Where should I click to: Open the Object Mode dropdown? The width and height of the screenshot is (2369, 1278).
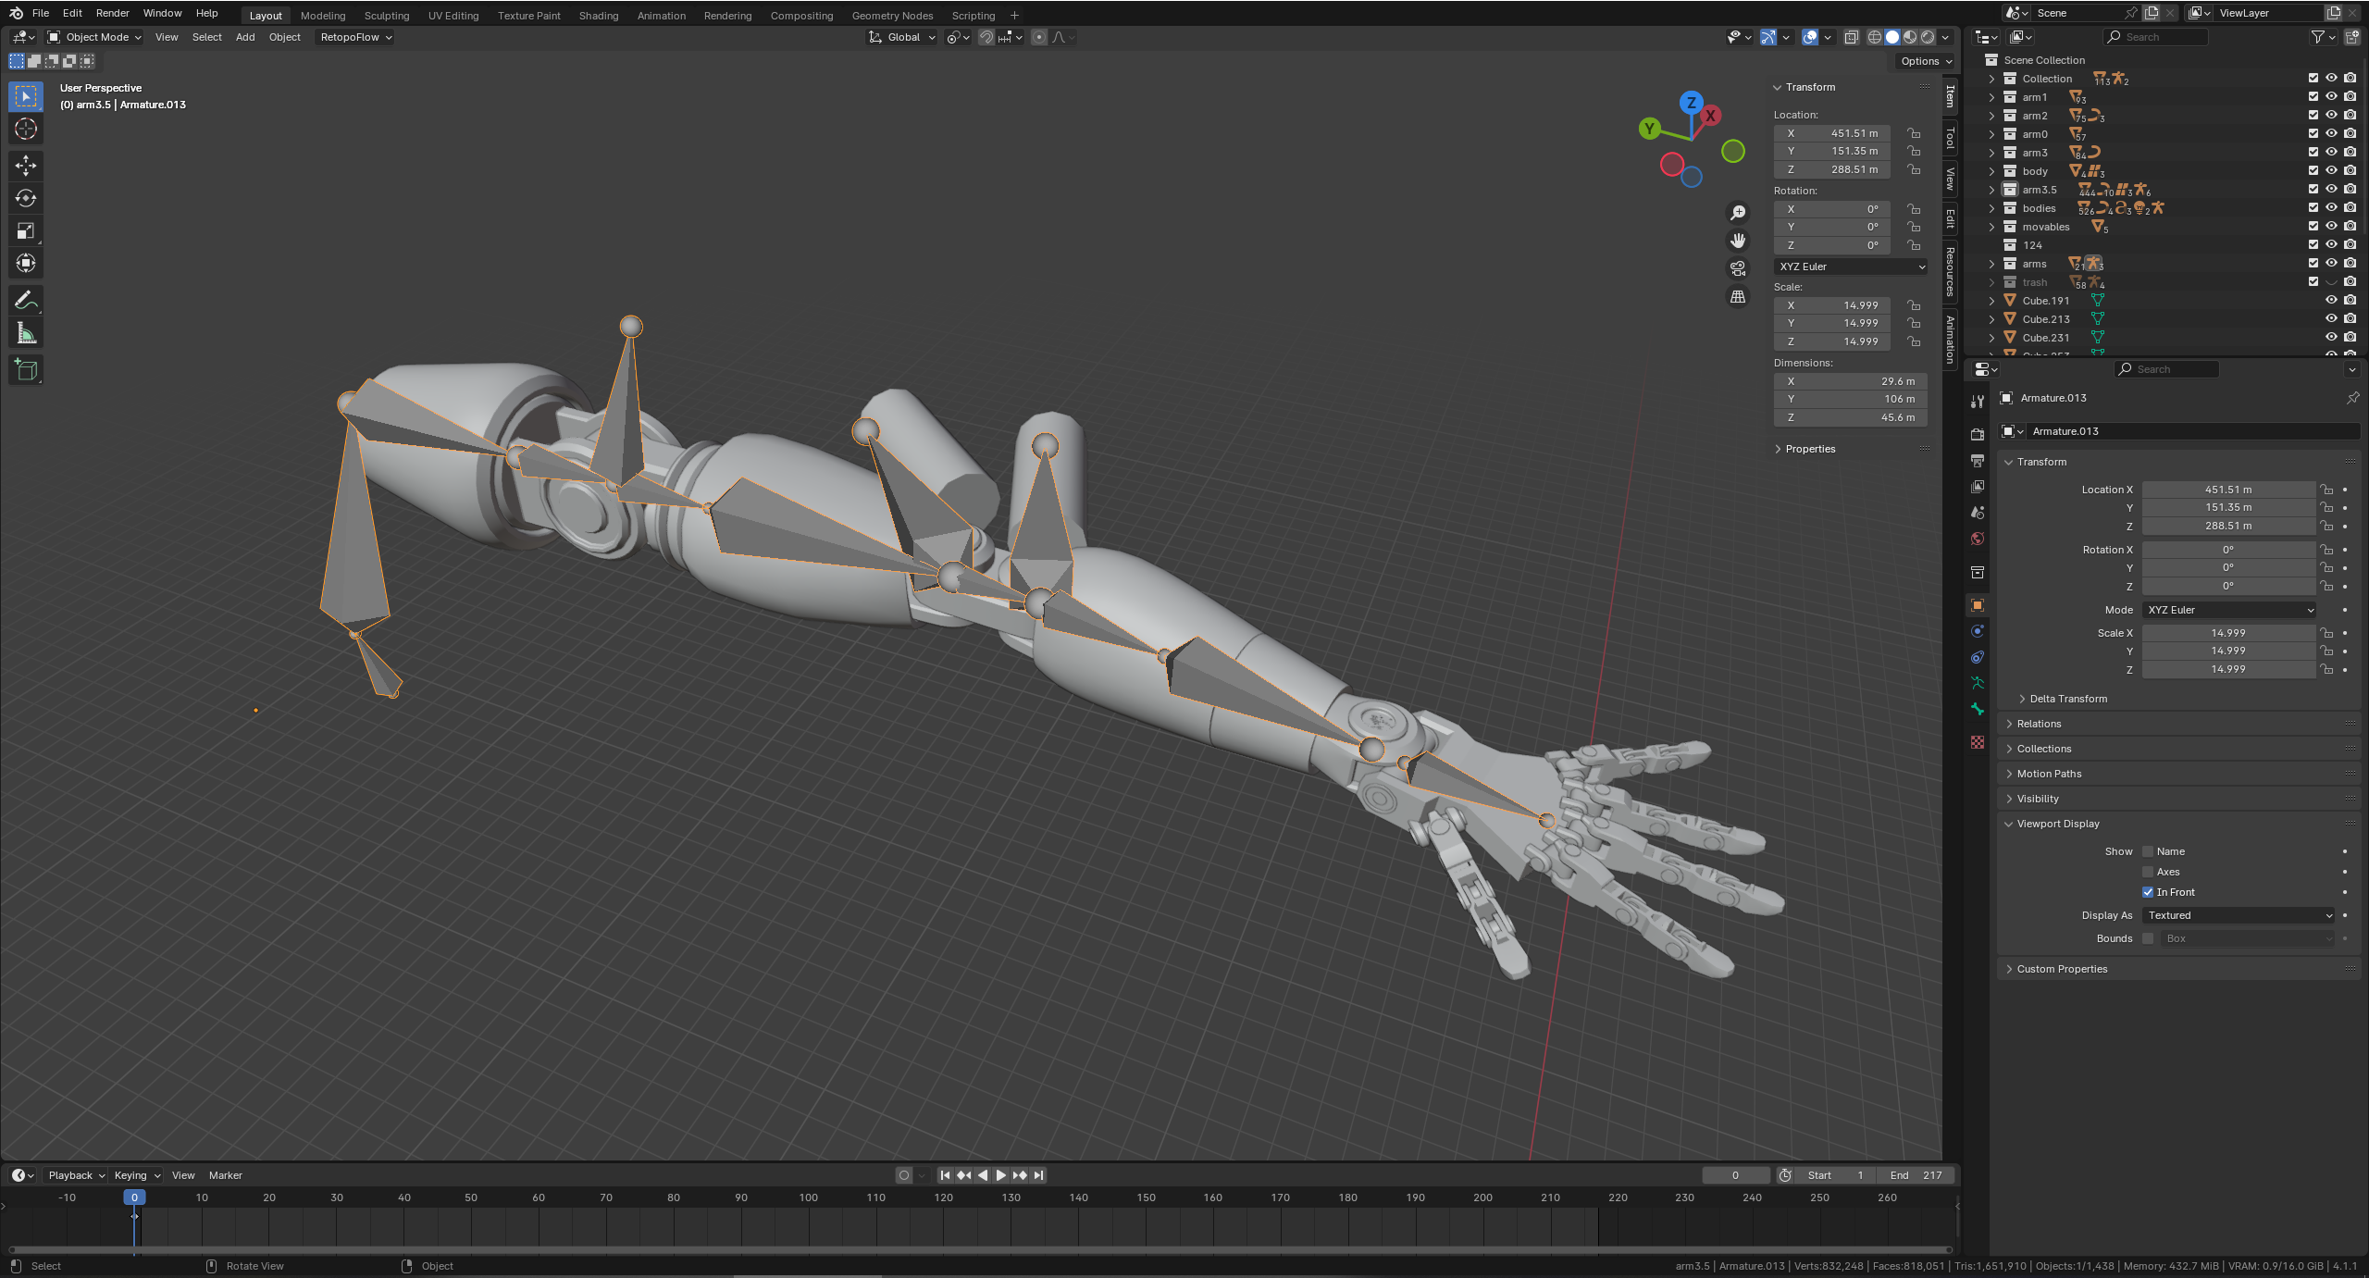pyautogui.click(x=94, y=37)
